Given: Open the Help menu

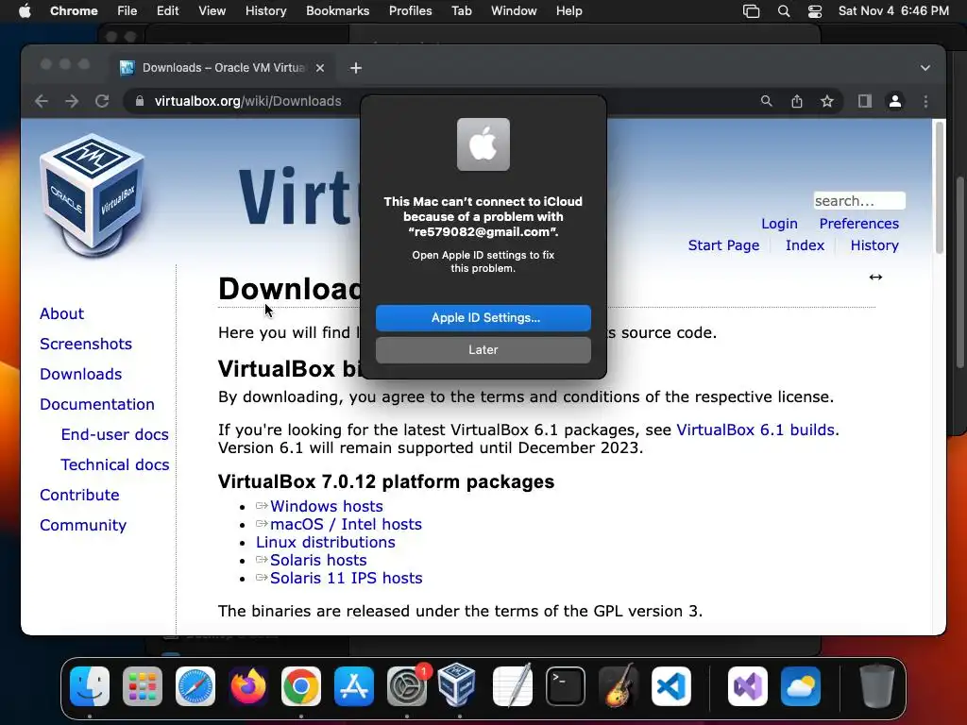Looking at the screenshot, I should [568, 11].
